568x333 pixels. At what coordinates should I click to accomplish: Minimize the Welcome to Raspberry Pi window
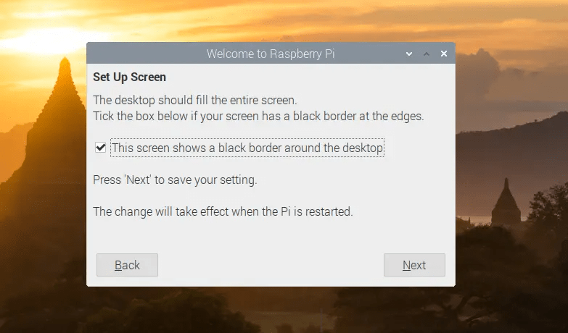pyautogui.click(x=409, y=54)
